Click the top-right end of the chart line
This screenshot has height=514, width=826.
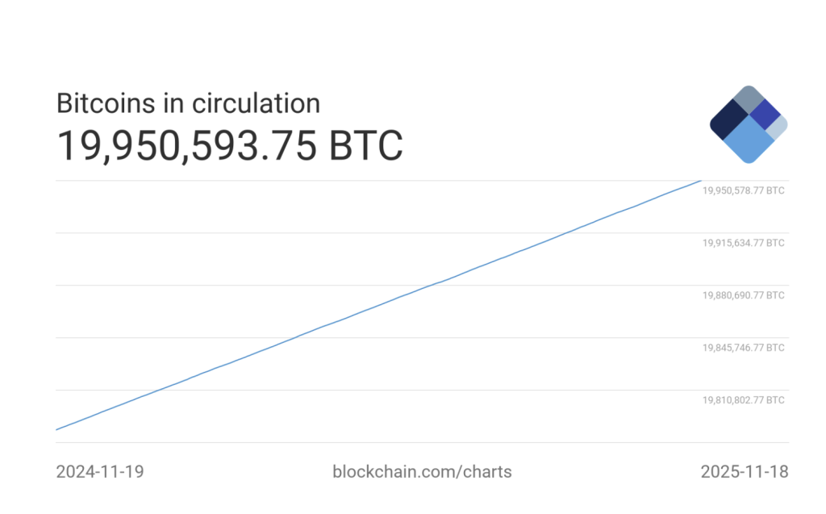pyautogui.click(x=699, y=181)
